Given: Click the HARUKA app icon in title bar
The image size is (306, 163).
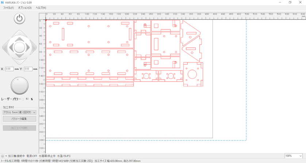Looking at the screenshot, I should point(2,2).
